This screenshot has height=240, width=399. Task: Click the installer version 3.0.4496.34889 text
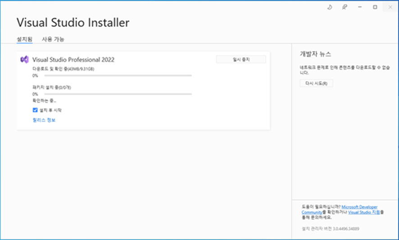[330, 229]
